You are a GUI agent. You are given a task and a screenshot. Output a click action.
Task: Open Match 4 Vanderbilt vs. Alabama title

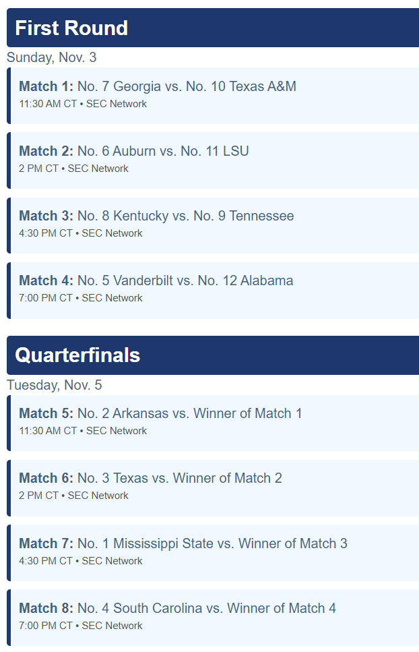[x=156, y=280]
